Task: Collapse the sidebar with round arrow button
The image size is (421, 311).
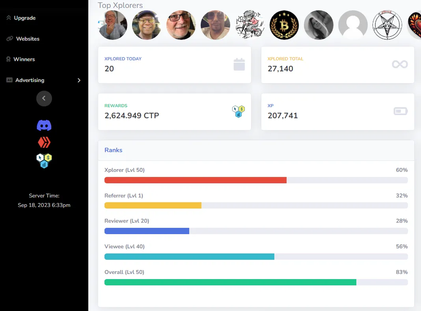Action: pyautogui.click(x=44, y=98)
